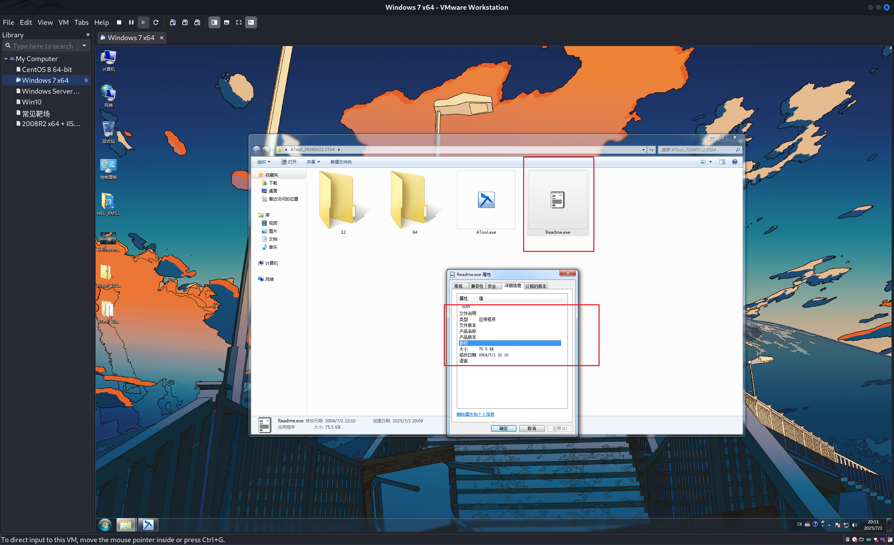Toggle the library sidebar view button
This screenshot has width=894, height=545.
214,22
